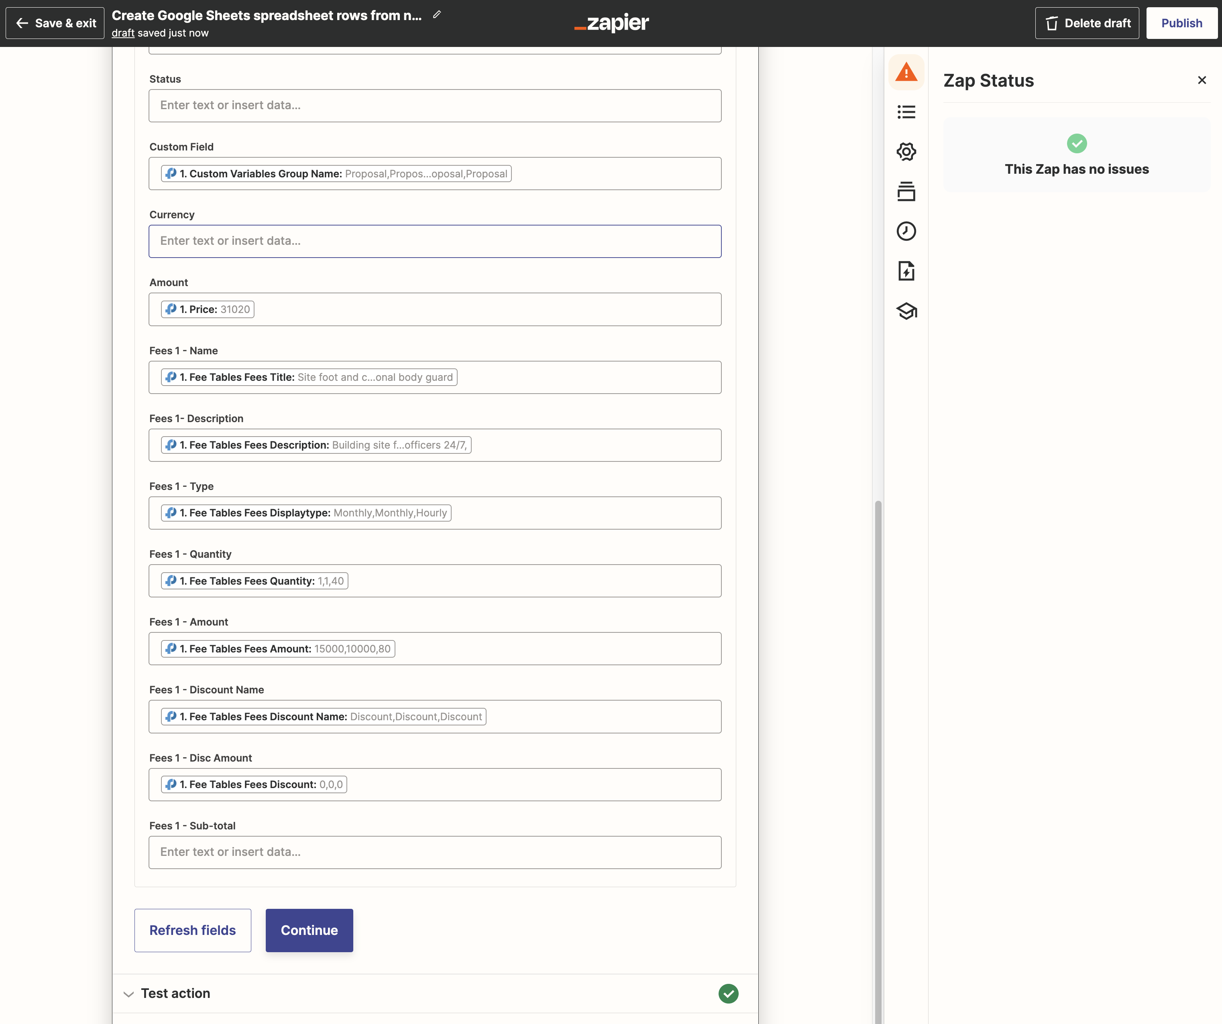1222x1024 pixels.
Task: Click Delete draft button
Action: 1086,23
